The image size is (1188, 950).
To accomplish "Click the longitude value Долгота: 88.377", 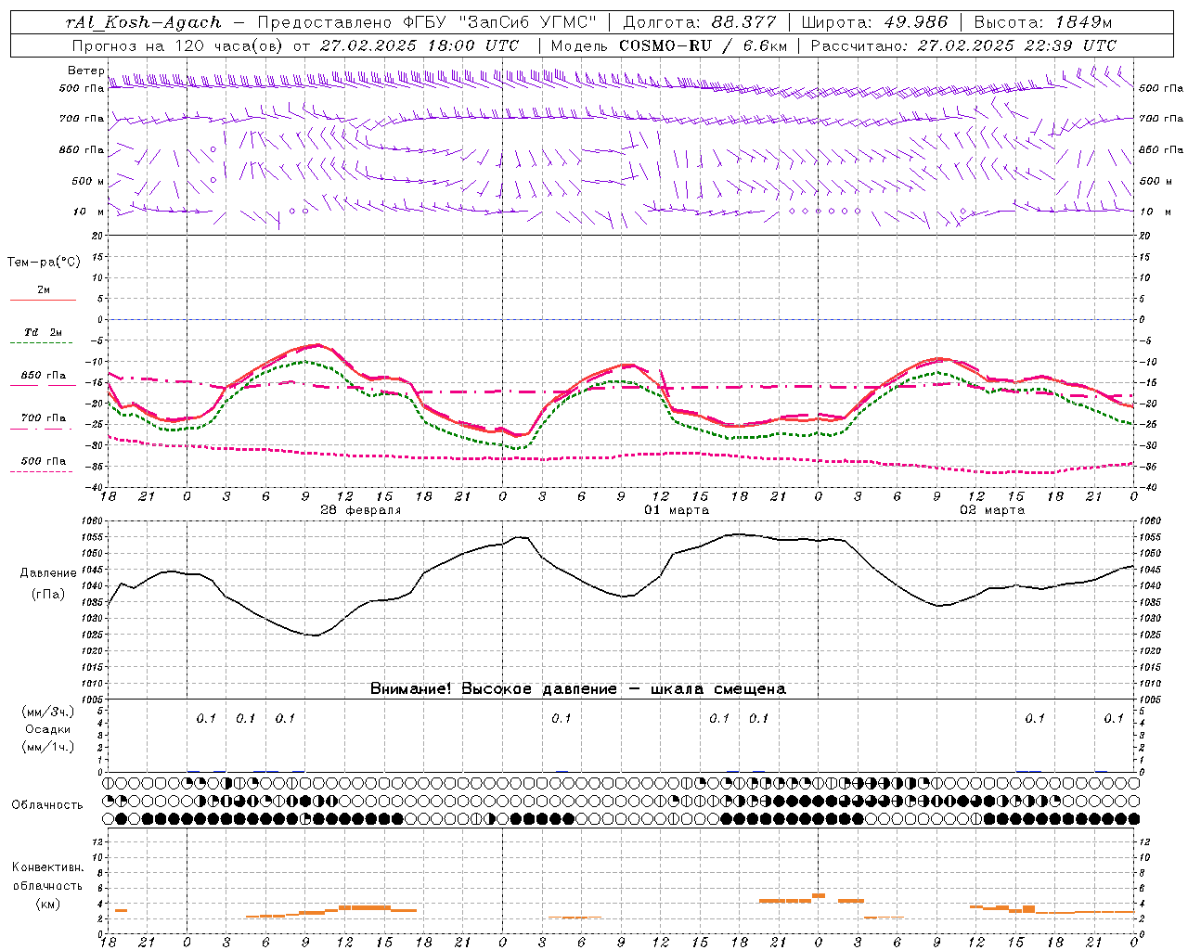I will click(x=702, y=22).
